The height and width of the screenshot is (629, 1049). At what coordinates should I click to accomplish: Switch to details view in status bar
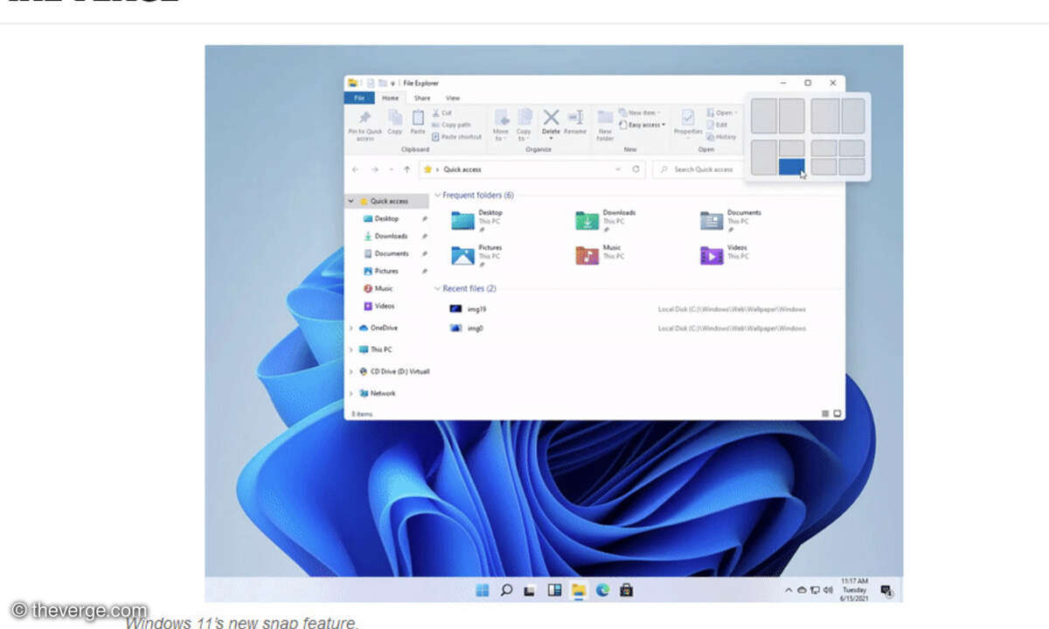[826, 413]
